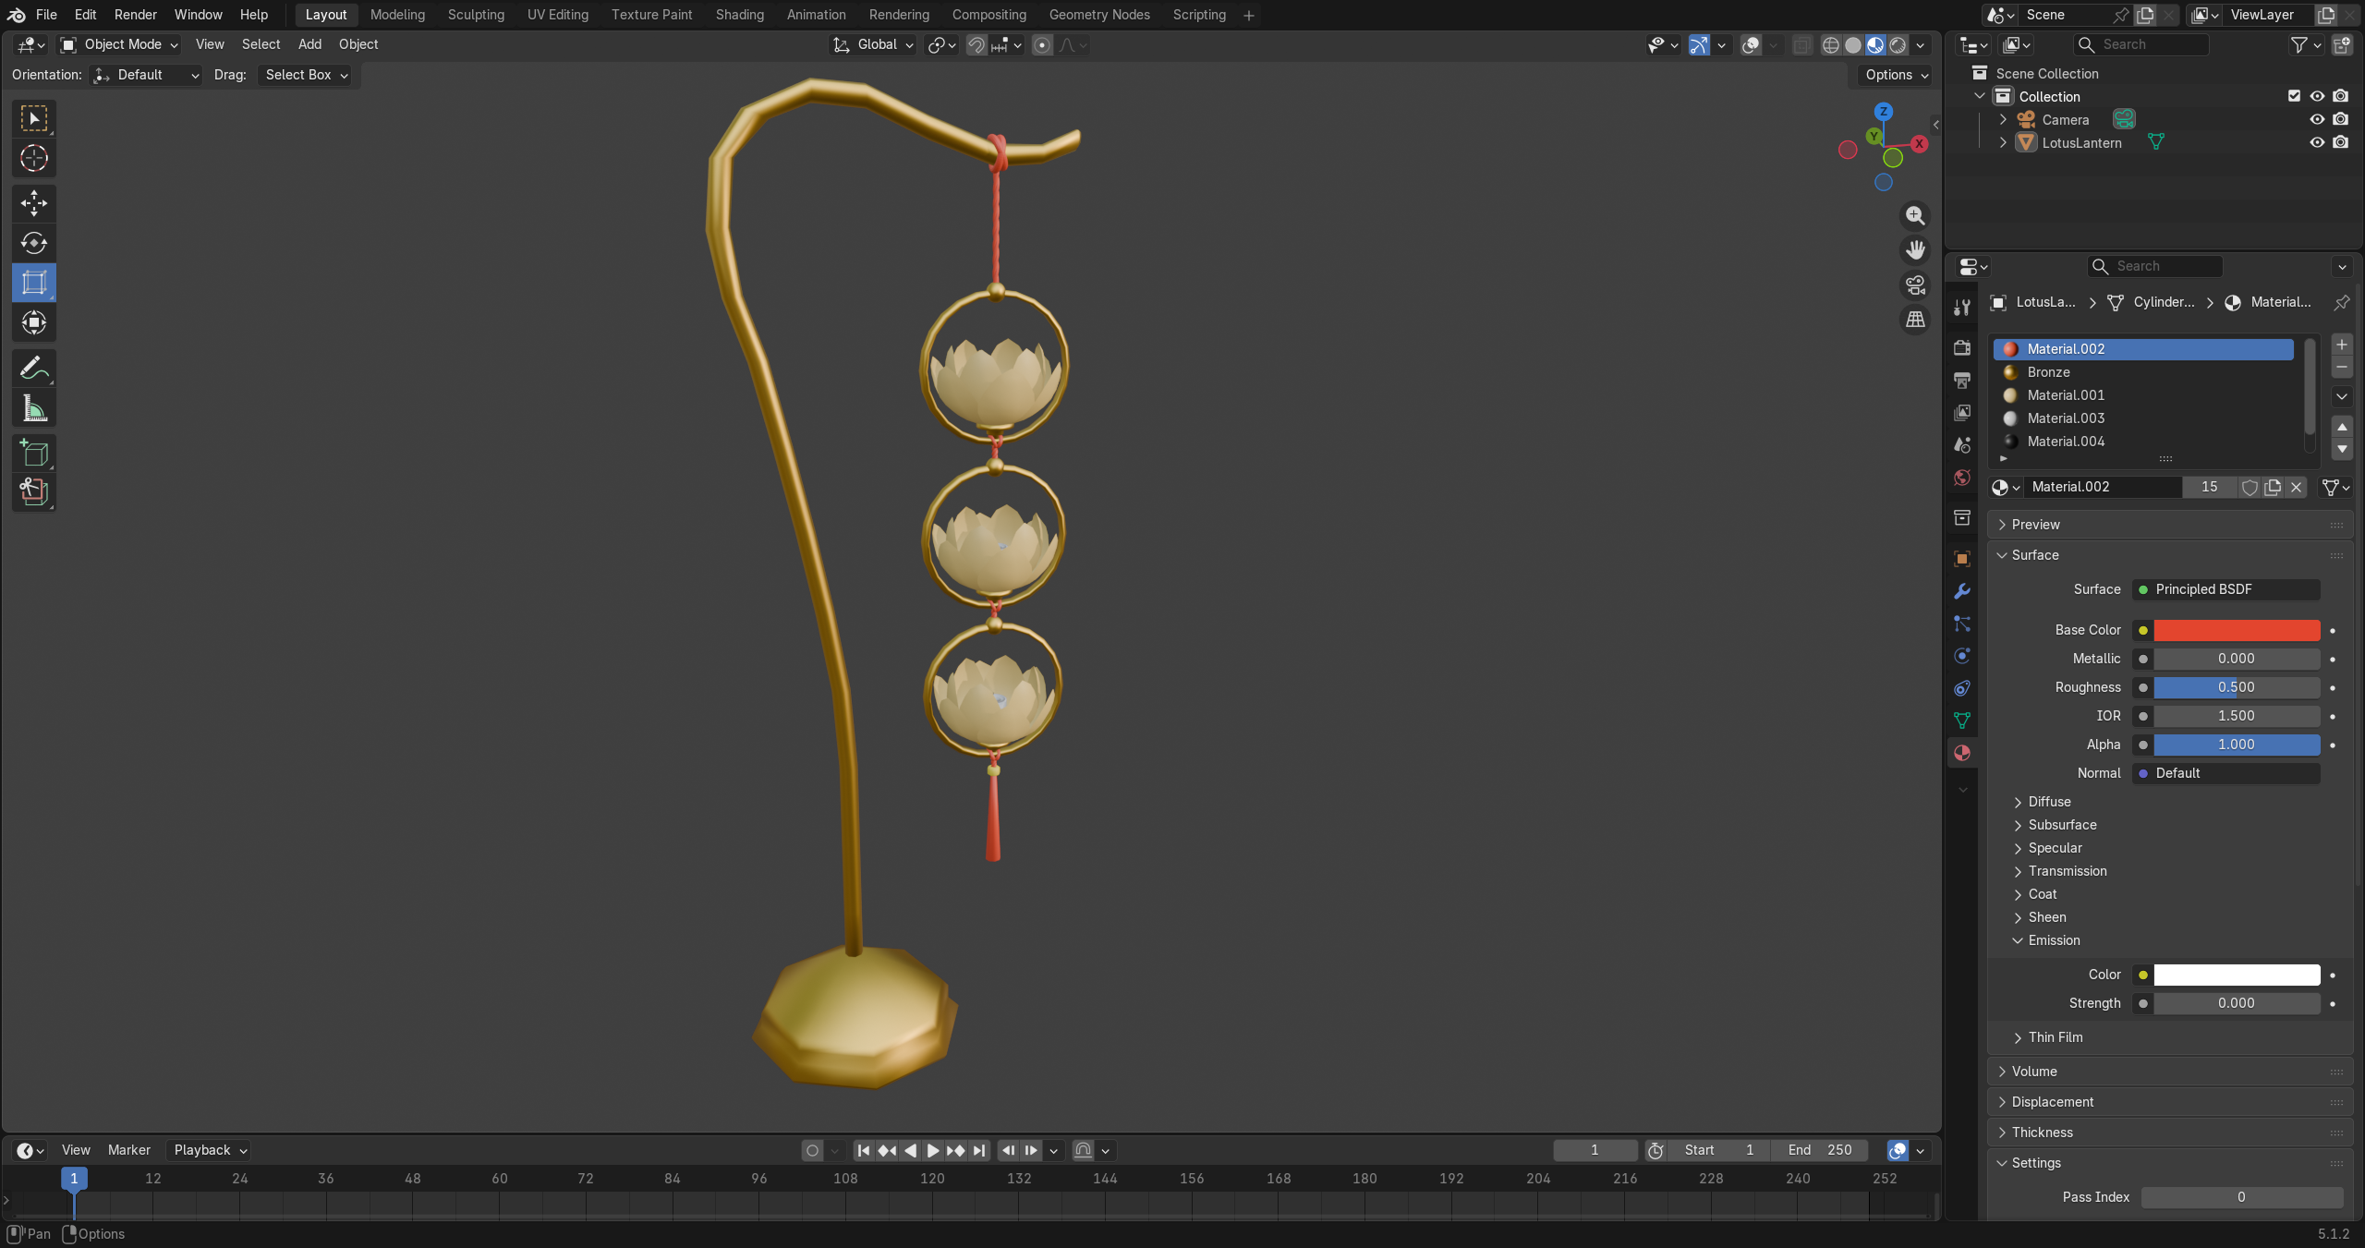The image size is (2365, 1248).
Task: Remove the selected material slot
Action: point(2342,368)
